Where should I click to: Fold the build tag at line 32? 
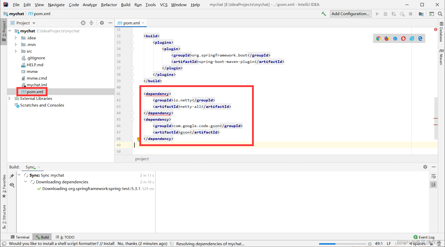(x=132, y=36)
